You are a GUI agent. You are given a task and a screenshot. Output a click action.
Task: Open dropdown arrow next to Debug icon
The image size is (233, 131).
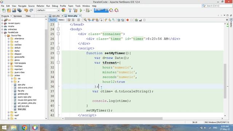point(91,10)
